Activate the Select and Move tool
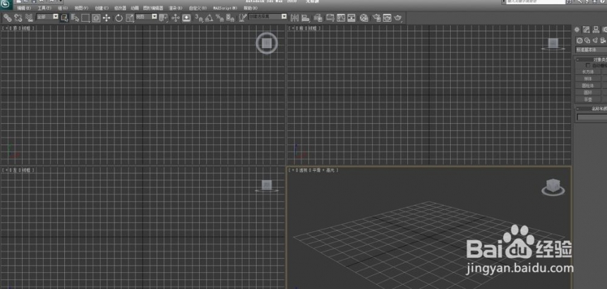The width and height of the screenshot is (607, 289). tap(107, 18)
